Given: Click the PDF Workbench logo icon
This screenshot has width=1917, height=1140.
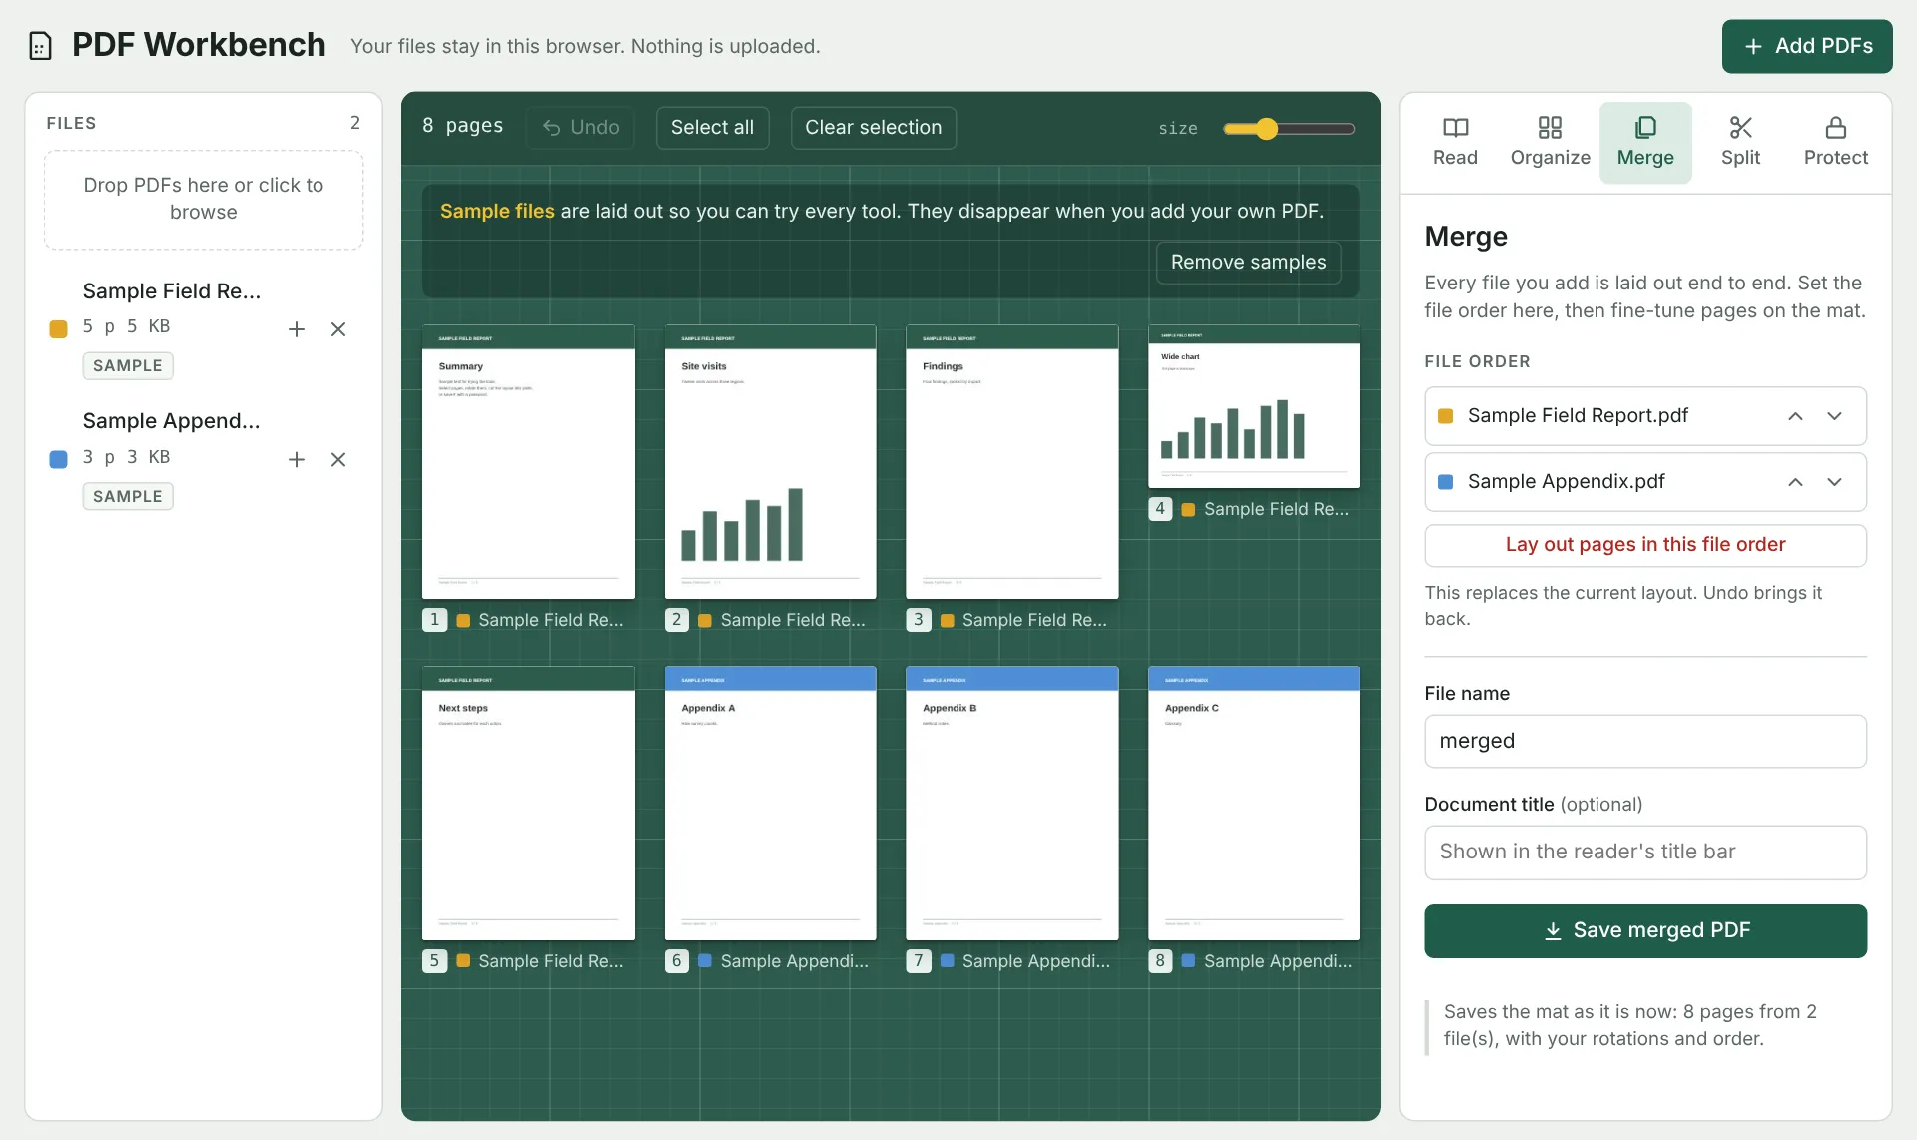Looking at the screenshot, I should pyautogui.click(x=40, y=46).
